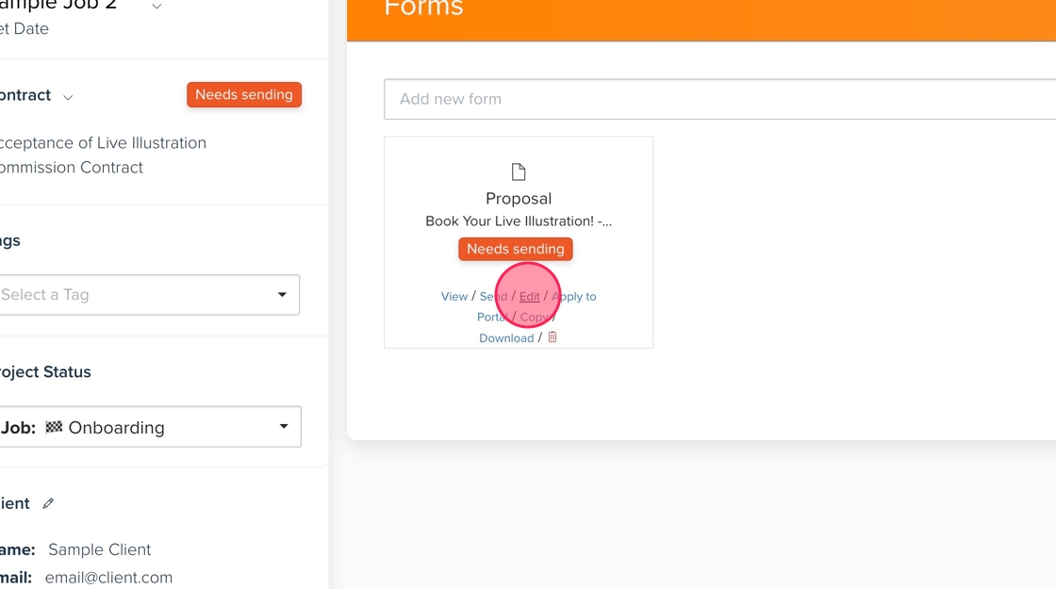Image resolution: width=1056 pixels, height=589 pixels.
Task: Expand the Sample Job 2 chevron
Action: pos(157,7)
